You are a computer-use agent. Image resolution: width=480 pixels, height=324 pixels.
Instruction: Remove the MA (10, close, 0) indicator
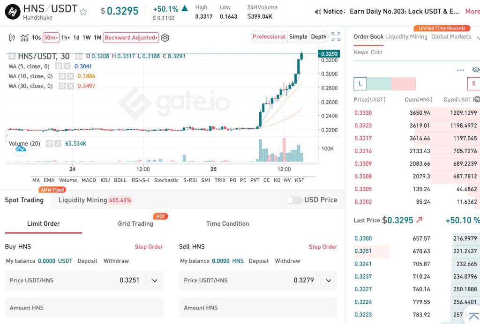coord(70,76)
